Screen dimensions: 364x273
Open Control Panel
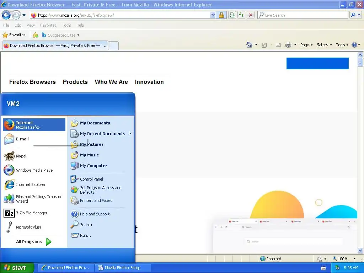[101, 179]
